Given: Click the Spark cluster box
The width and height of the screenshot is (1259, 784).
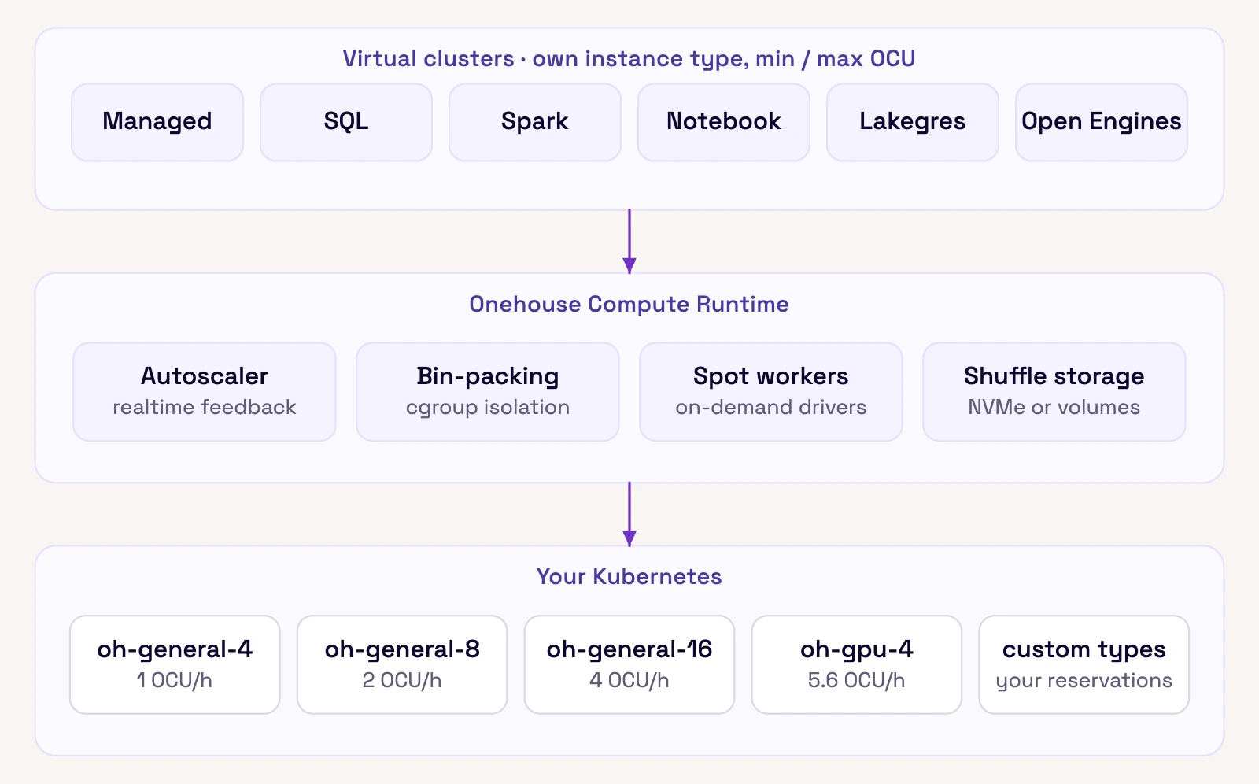Looking at the screenshot, I should (535, 122).
